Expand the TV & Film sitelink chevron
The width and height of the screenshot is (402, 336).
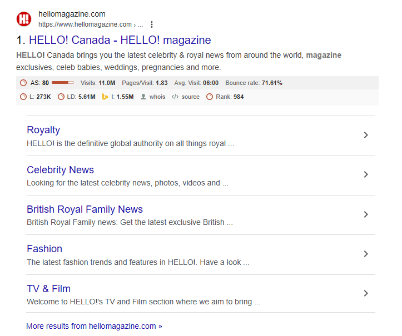coord(366,293)
